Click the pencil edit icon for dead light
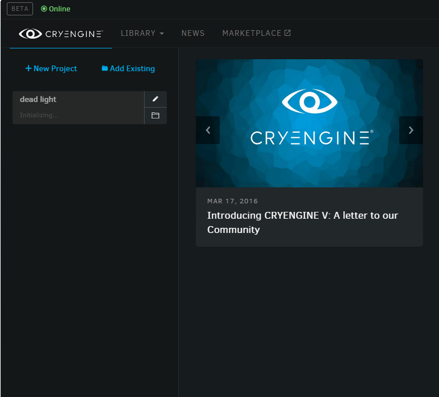 click(155, 99)
